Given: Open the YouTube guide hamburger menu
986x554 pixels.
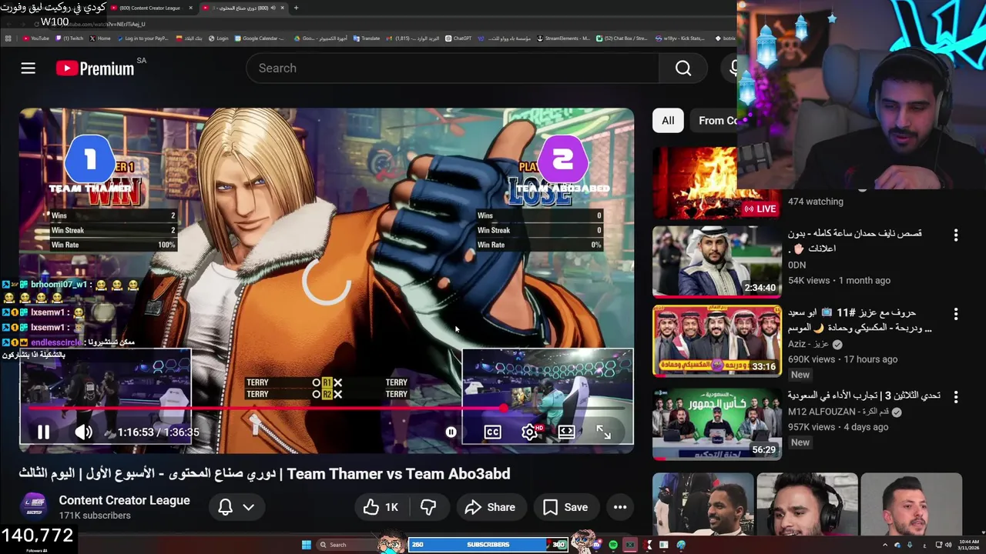Looking at the screenshot, I should coord(28,68).
